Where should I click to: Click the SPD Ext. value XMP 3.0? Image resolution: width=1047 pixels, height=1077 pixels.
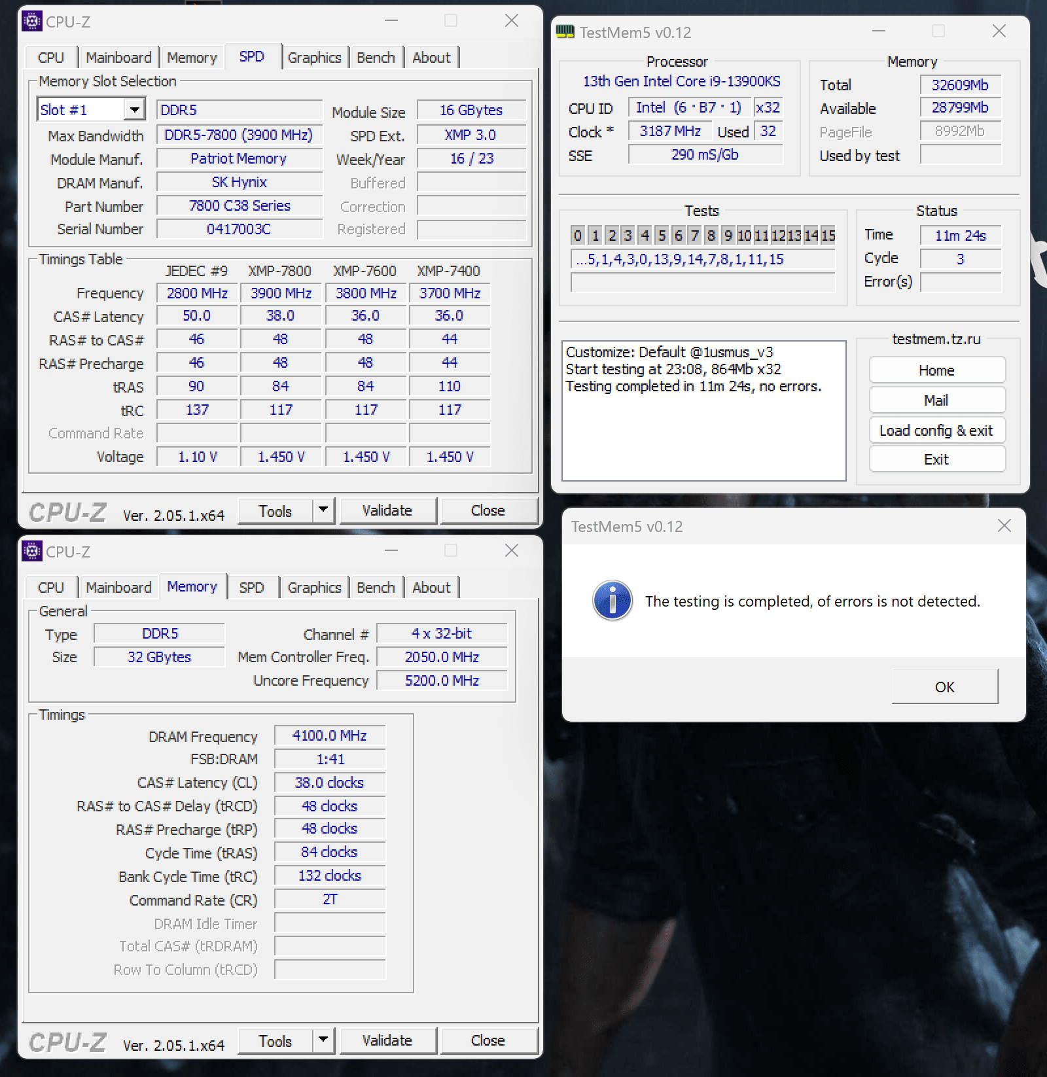pyautogui.click(x=471, y=135)
